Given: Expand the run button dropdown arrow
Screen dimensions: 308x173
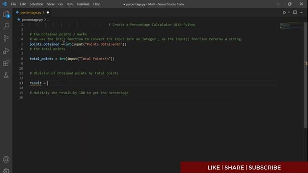Looking at the screenshot, I should 289,12.
